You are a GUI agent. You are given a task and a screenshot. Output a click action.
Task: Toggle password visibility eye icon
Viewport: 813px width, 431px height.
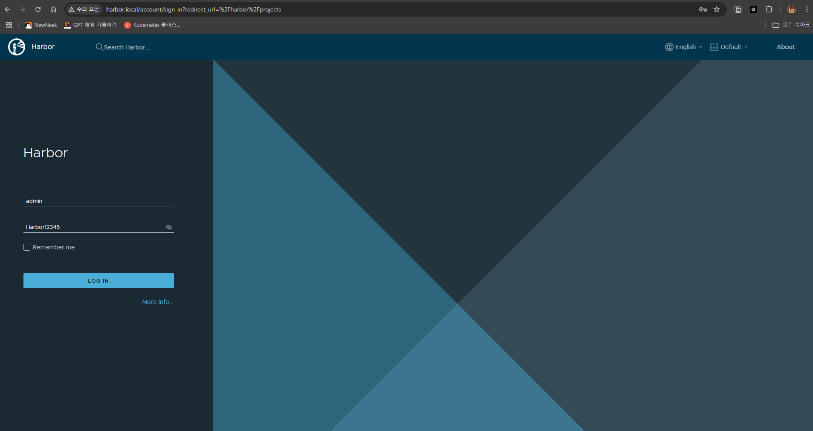(x=169, y=227)
